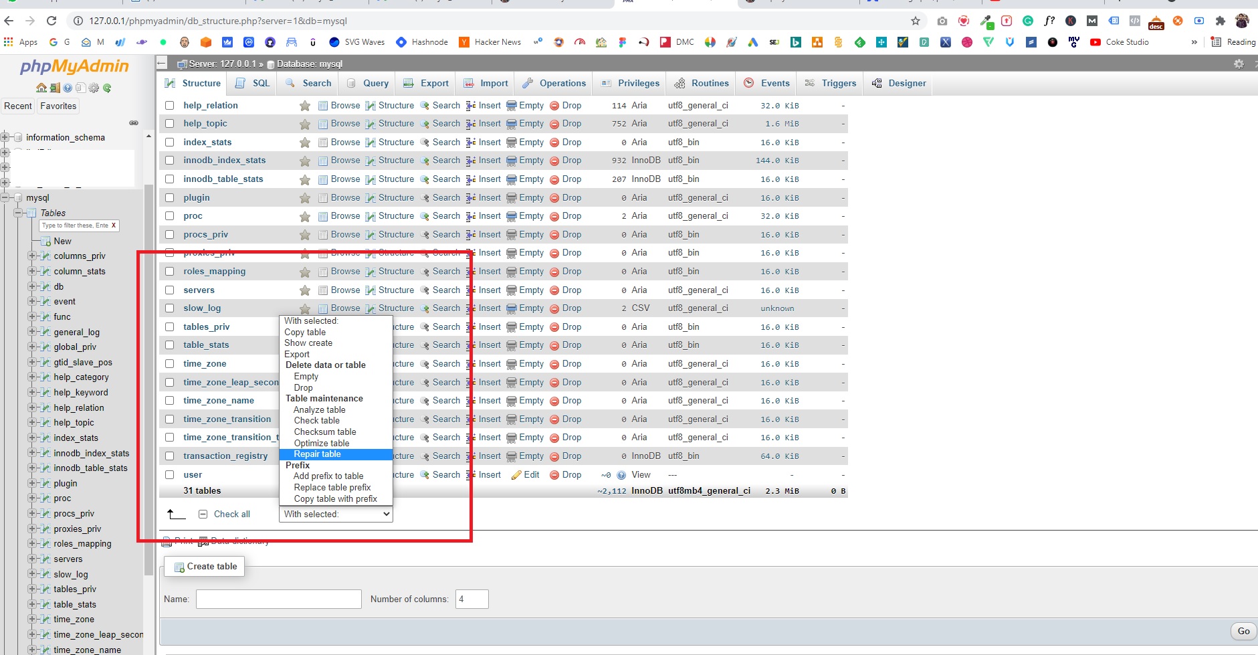The image size is (1258, 655).
Task: Click the Create table button
Action: click(205, 567)
